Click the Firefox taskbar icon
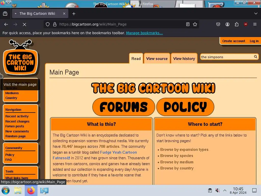 click(x=31, y=190)
